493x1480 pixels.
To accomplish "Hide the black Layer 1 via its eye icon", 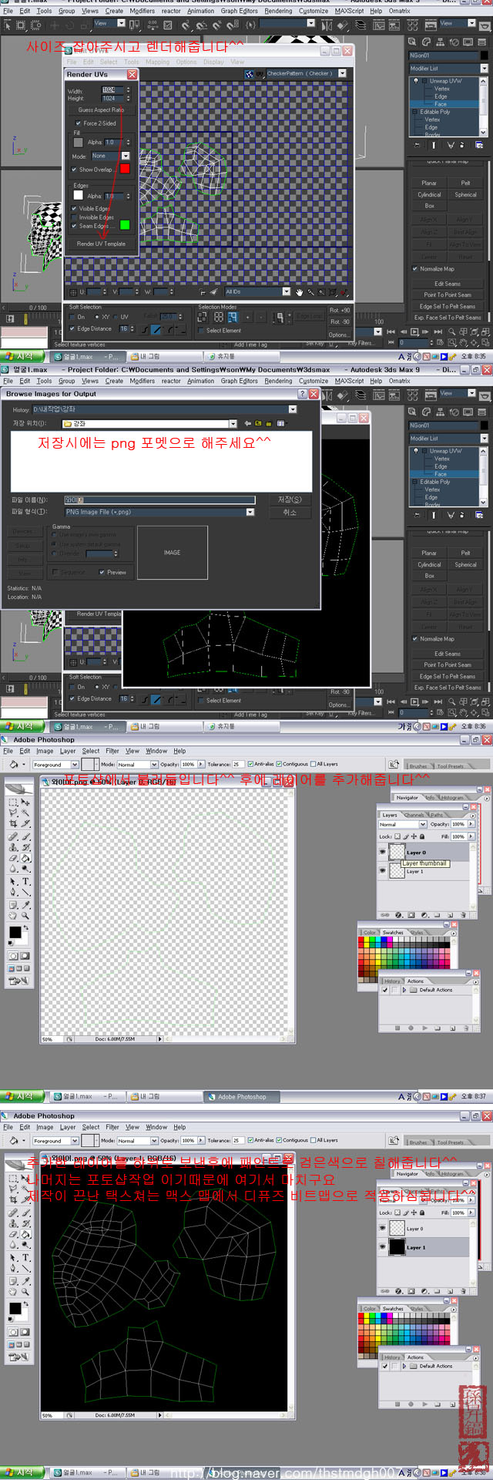I will click(x=383, y=1246).
